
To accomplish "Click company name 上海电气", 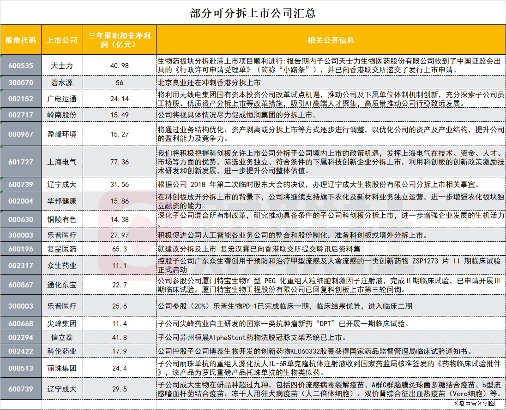I will pos(62,162).
